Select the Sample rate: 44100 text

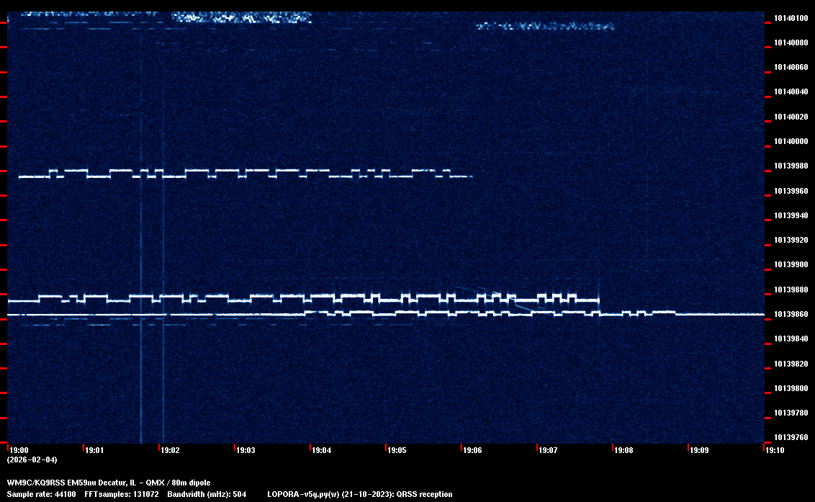pos(41,494)
